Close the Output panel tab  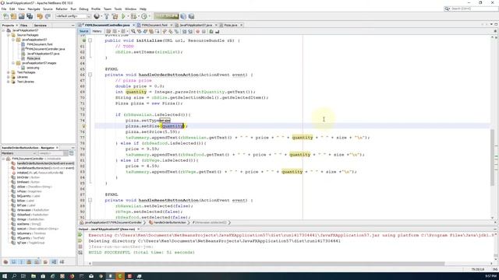click(x=139, y=229)
